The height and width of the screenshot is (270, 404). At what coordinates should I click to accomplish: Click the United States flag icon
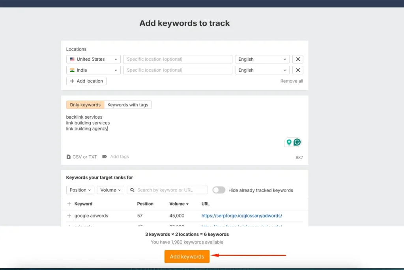(x=72, y=59)
